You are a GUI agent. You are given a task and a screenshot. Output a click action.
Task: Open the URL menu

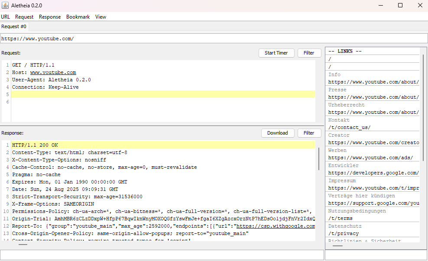pyautogui.click(x=6, y=17)
